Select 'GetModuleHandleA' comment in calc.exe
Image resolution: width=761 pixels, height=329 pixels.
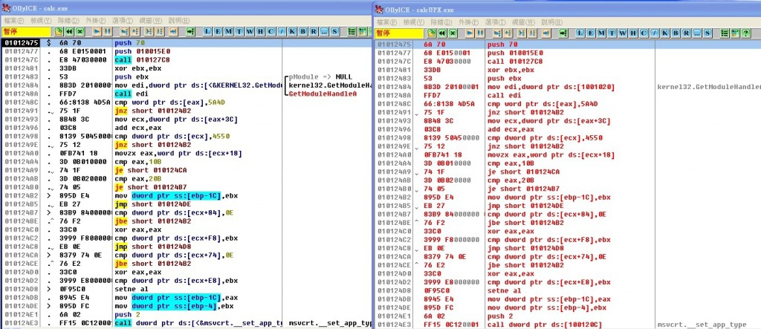click(x=322, y=94)
